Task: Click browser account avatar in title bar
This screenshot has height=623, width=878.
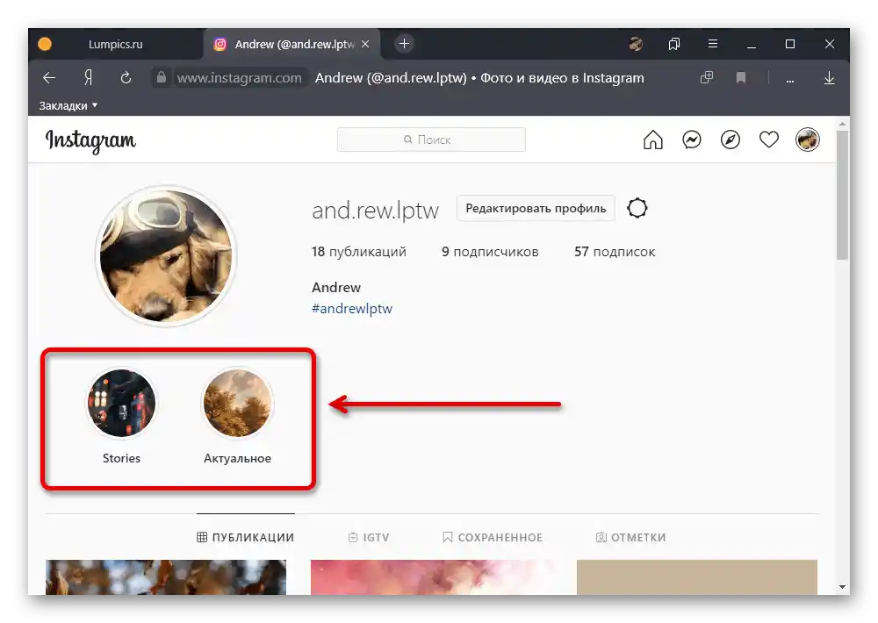Action: pos(636,44)
